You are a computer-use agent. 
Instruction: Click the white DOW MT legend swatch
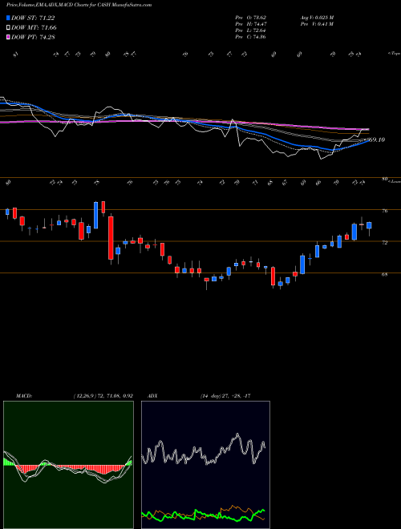(x=9, y=28)
